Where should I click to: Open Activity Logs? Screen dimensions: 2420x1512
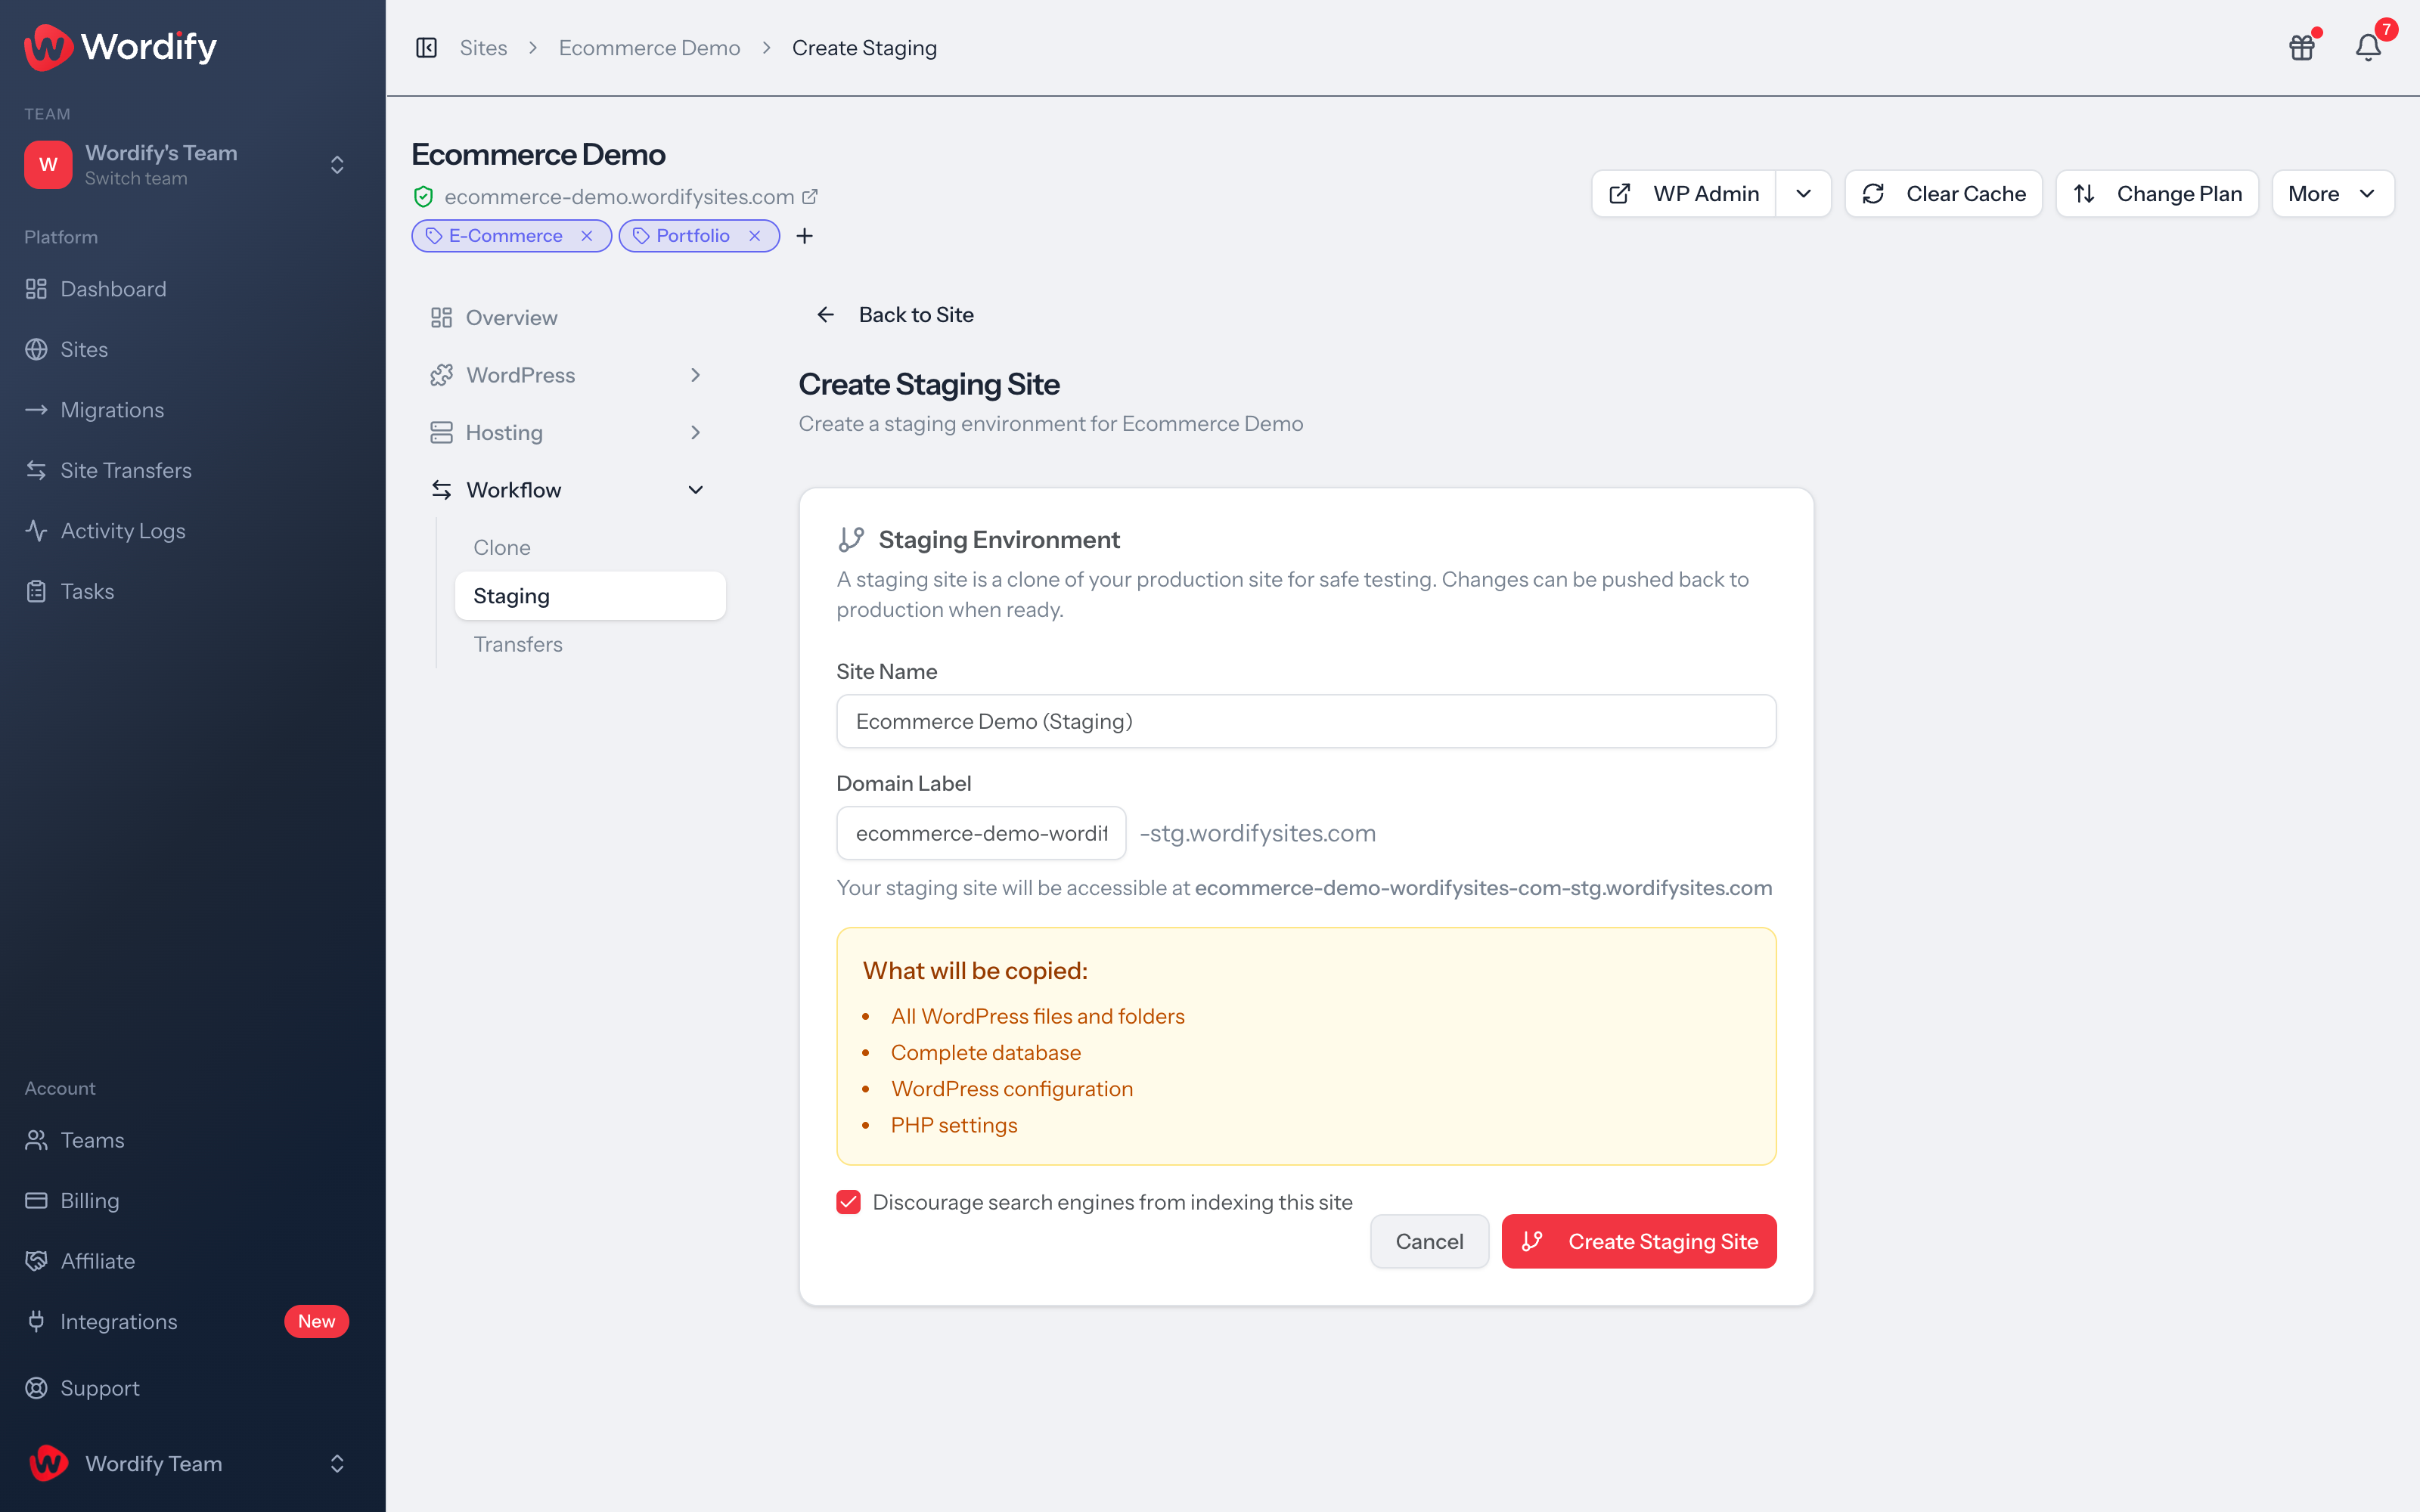[x=192, y=531]
